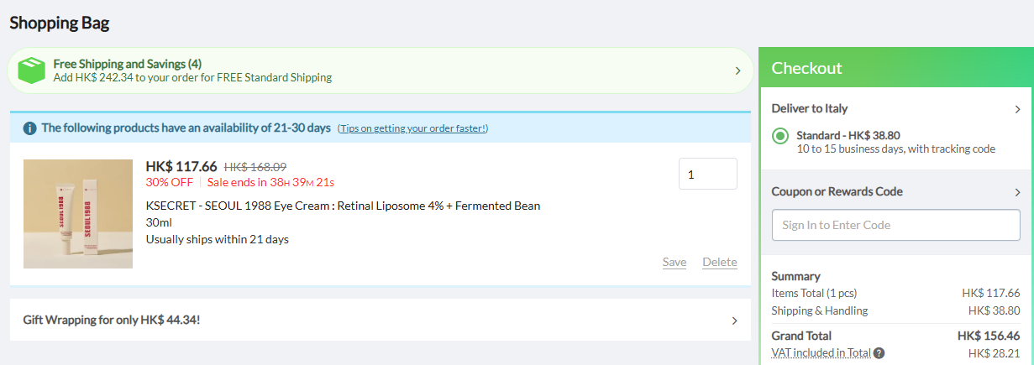This screenshot has height=365, width=1034.
Task: Click the Checkout header
Action: (x=806, y=68)
